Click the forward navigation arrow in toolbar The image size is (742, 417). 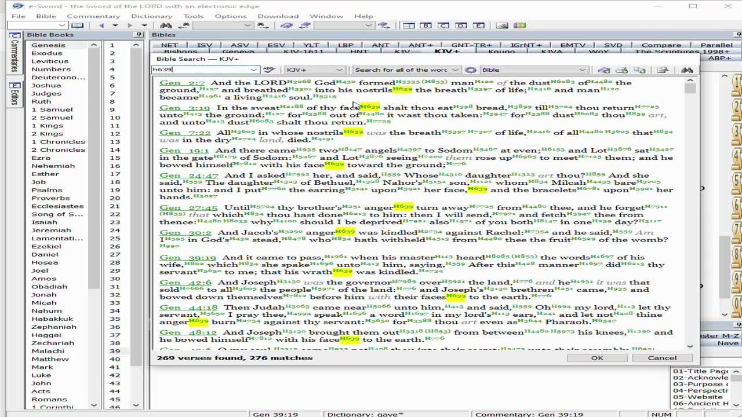coord(130,25)
